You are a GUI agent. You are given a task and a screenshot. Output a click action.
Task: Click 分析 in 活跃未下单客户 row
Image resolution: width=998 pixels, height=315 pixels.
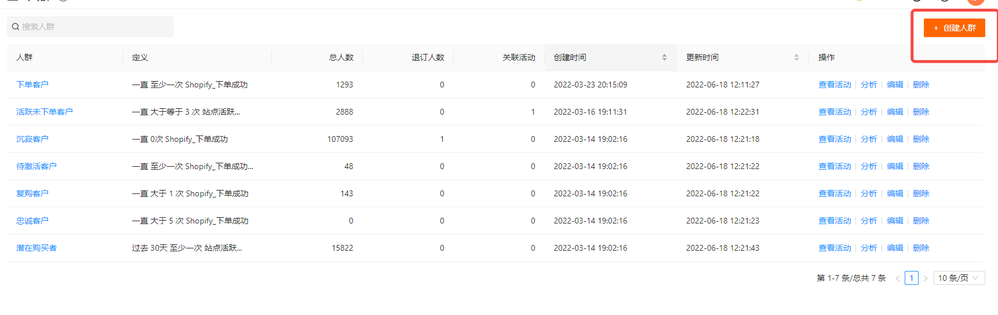[x=869, y=112]
